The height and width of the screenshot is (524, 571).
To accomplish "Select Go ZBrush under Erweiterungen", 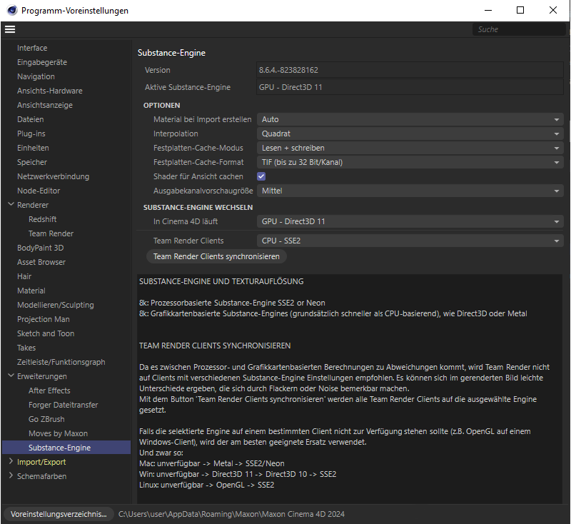I will [x=46, y=419].
